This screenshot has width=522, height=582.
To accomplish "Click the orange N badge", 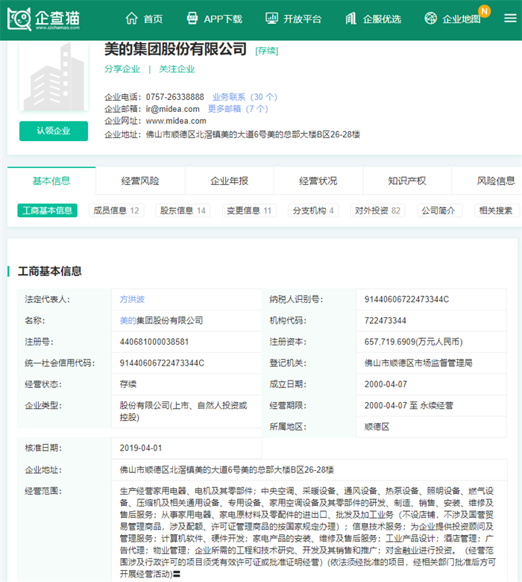I will [484, 11].
